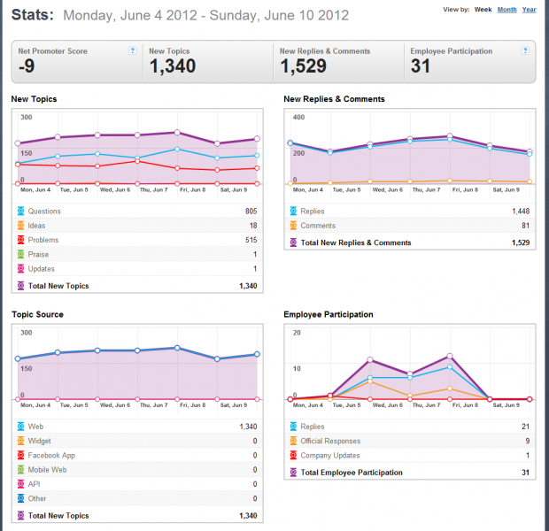This screenshot has width=549, height=531.
Task: Click the Updates row label
Action: [x=42, y=268]
